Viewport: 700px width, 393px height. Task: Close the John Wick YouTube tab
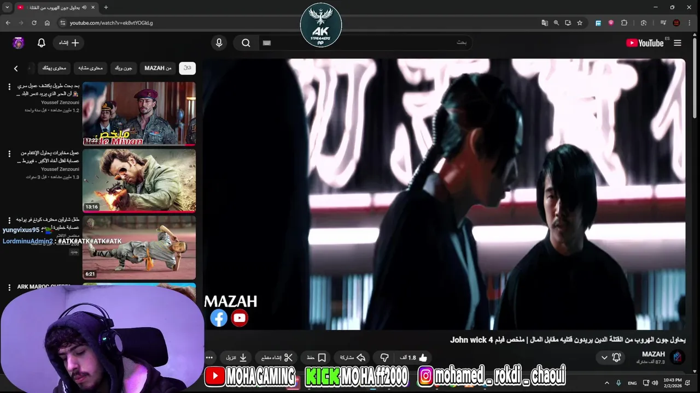(93, 8)
